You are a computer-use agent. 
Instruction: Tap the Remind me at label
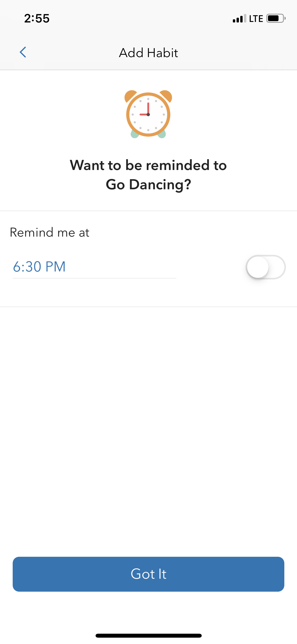50,232
